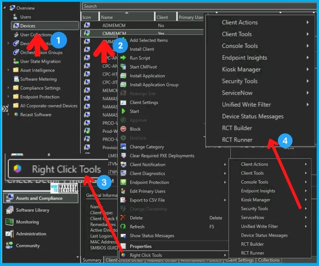
Task: Select Edit Primary Users menu entry
Action: point(147,191)
